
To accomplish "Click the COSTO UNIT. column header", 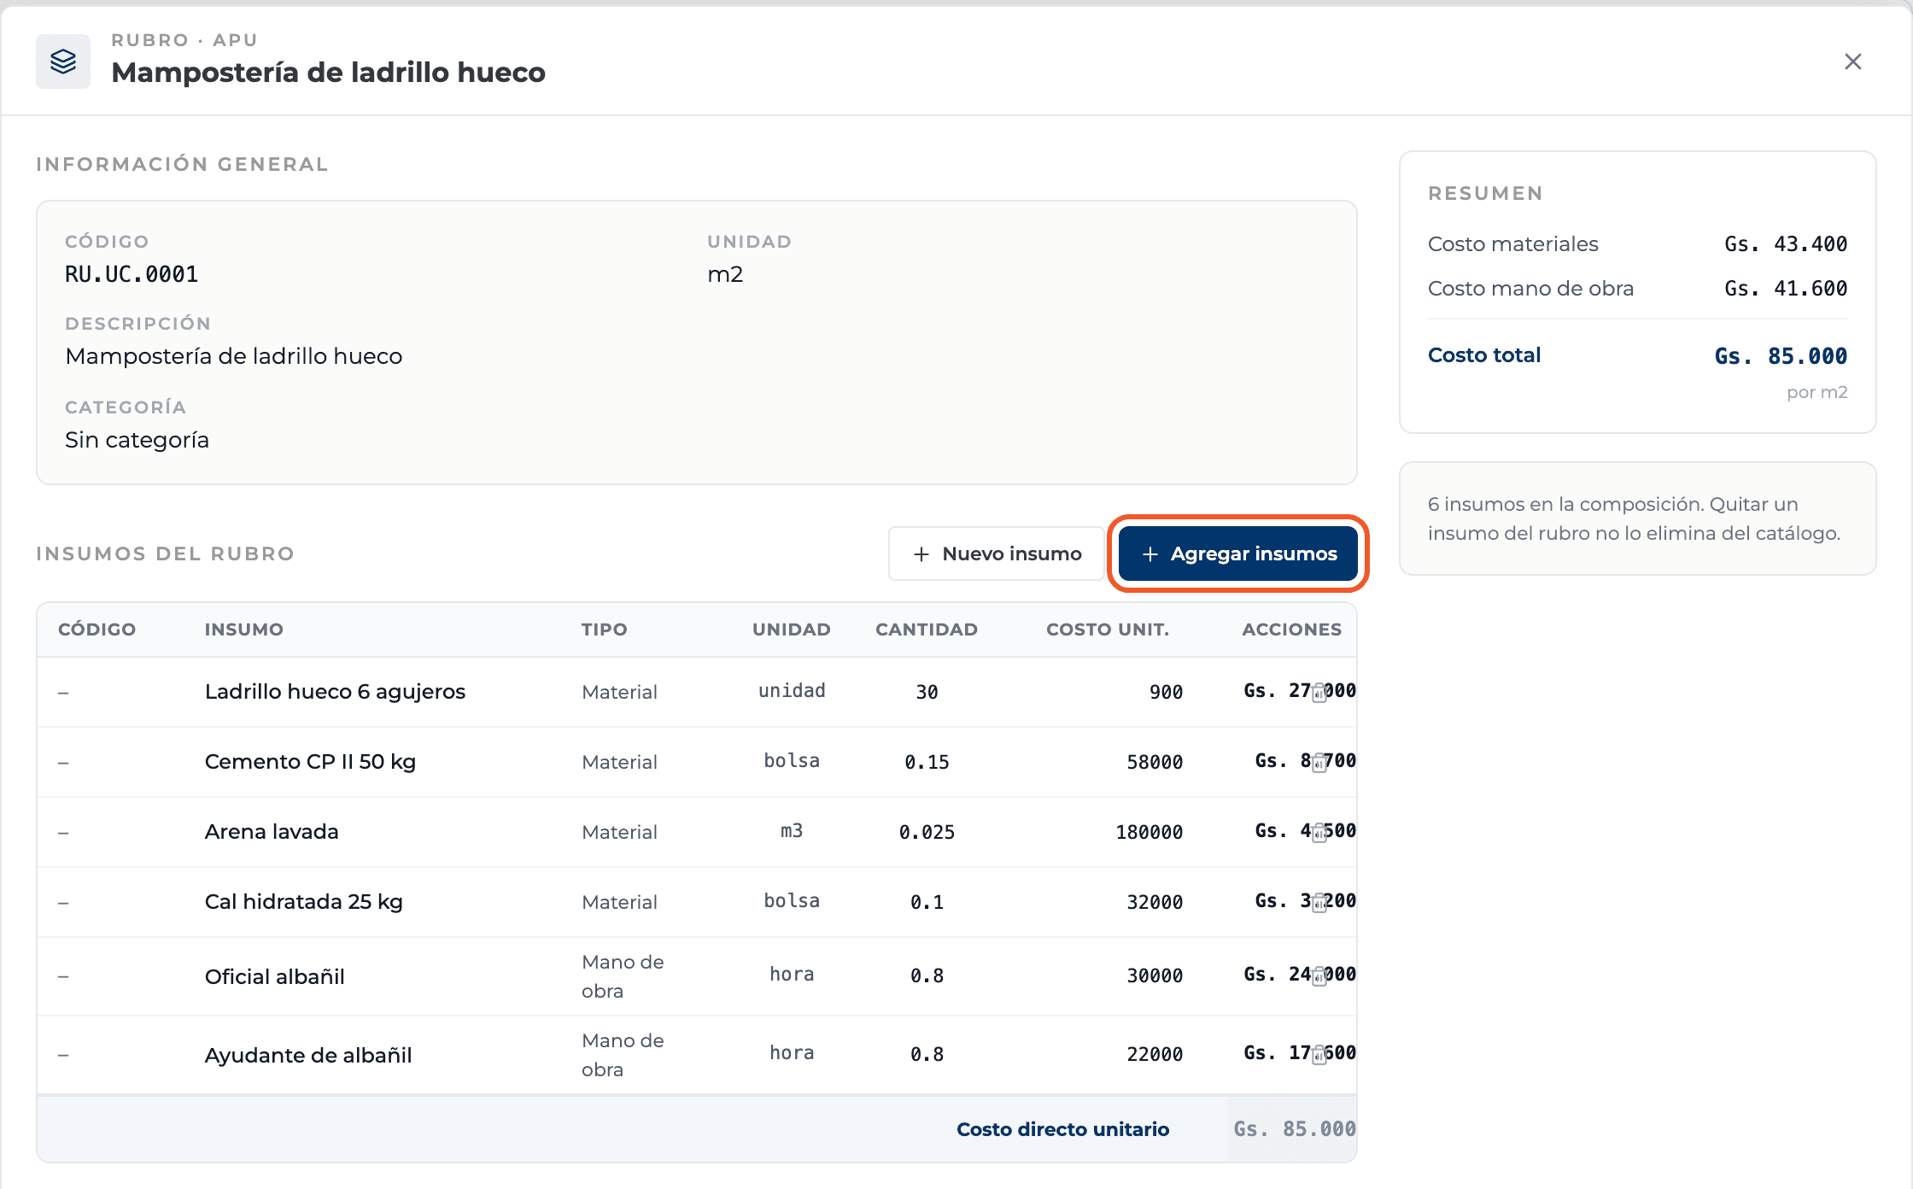I will (1108, 630).
